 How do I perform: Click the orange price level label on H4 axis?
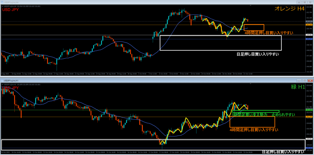[x=309, y=24]
